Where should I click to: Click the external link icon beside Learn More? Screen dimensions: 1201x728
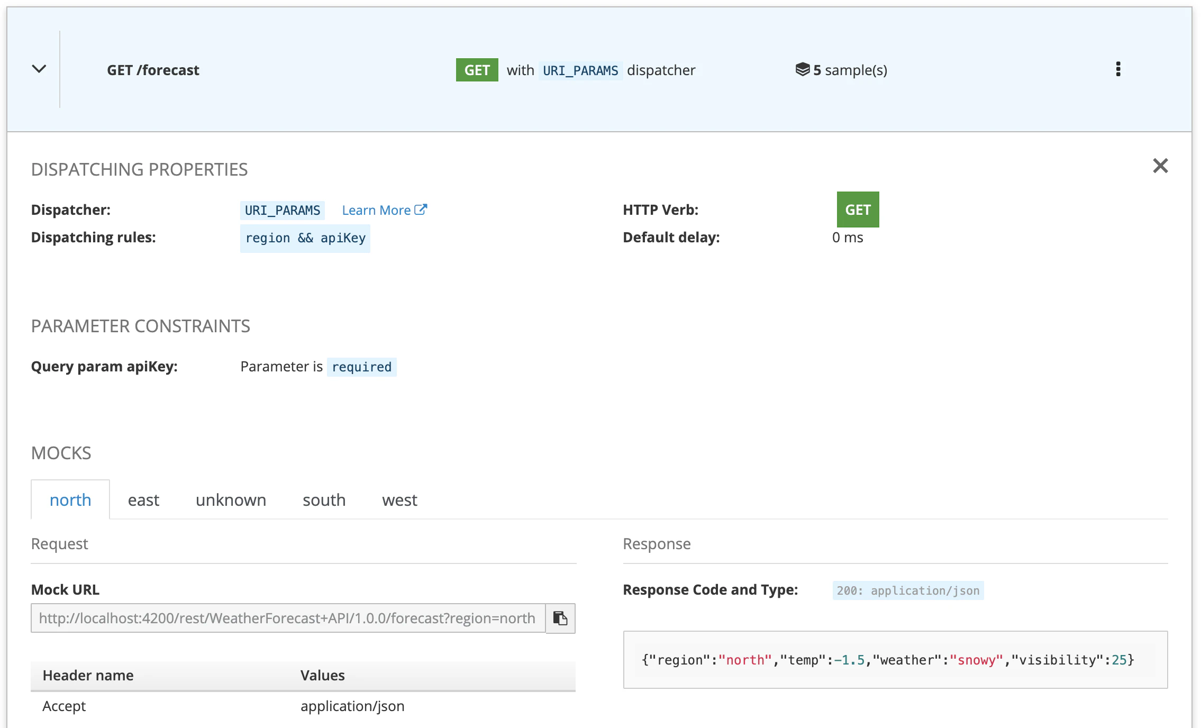pyautogui.click(x=421, y=210)
